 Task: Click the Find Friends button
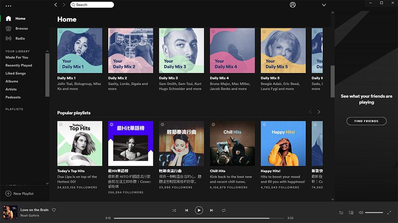366,121
